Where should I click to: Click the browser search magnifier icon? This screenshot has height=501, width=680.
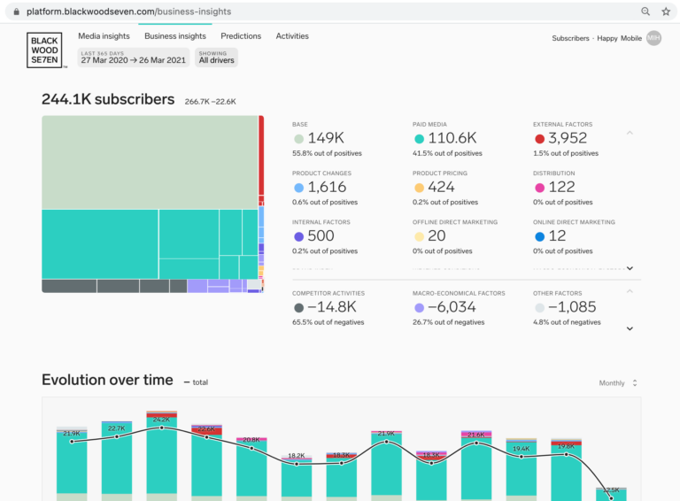tap(645, 12)
